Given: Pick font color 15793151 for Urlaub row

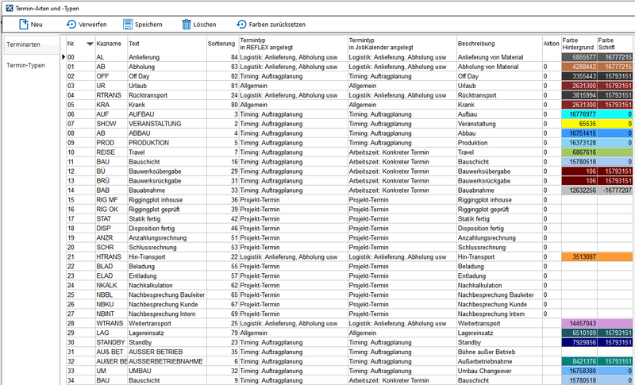Looking at the screenshot, I should tap(614, 86).
